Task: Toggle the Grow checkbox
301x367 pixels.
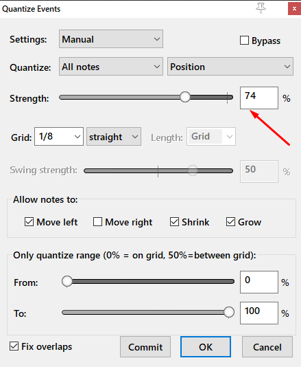Action: click(x=230, y=222)
